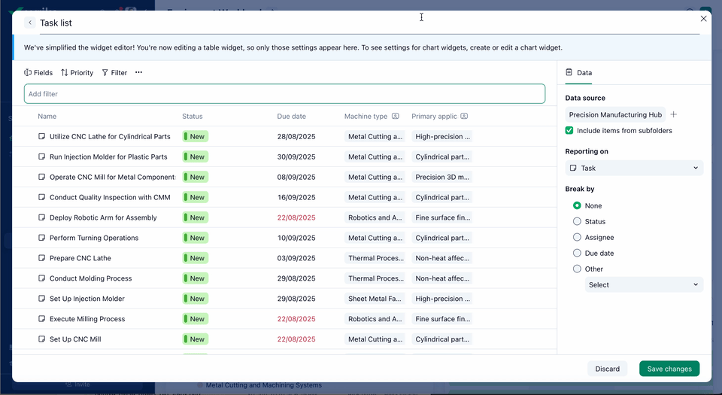
Task: Click the plus icon to add data source
Action: (674, 115)
